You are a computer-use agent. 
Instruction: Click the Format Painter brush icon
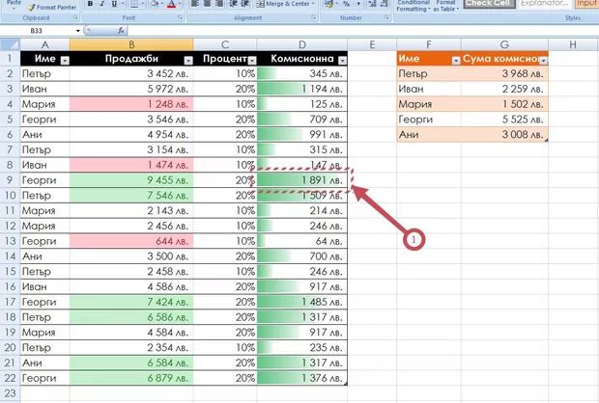pyautogui.click(x=31, y=6)
